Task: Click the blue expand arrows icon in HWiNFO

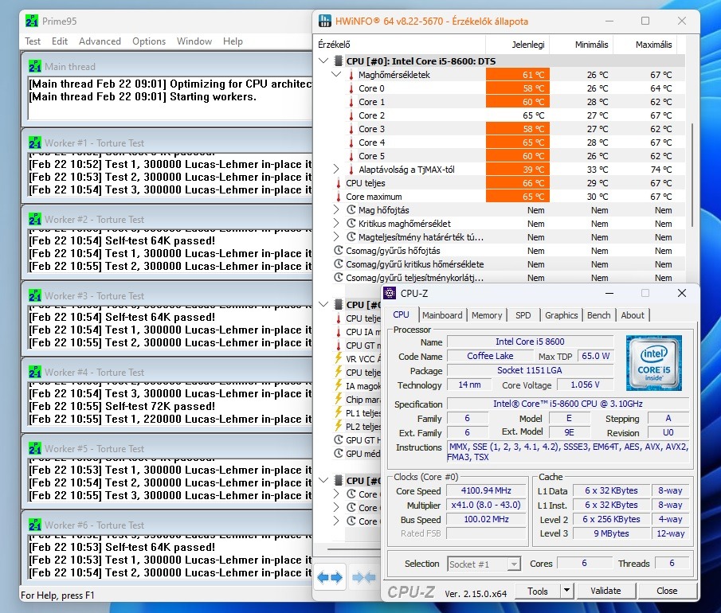Action: click(x=330, y=578)
